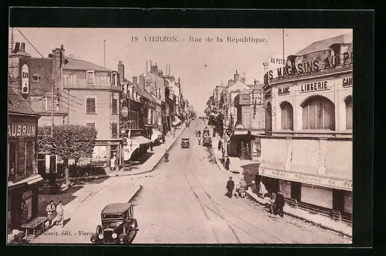386x256 pixels.
Task: Click the two pedestrians on the left sidewalk
Action: point(55,213)
